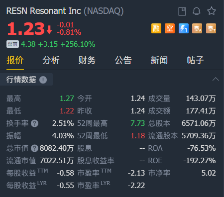This screenshot has width=224, height=197.
Task: Click the 盘前 pre-market label
Action: [12, 44]
